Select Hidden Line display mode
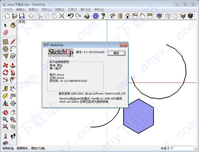The image size is (199, 152). [175, 16]
